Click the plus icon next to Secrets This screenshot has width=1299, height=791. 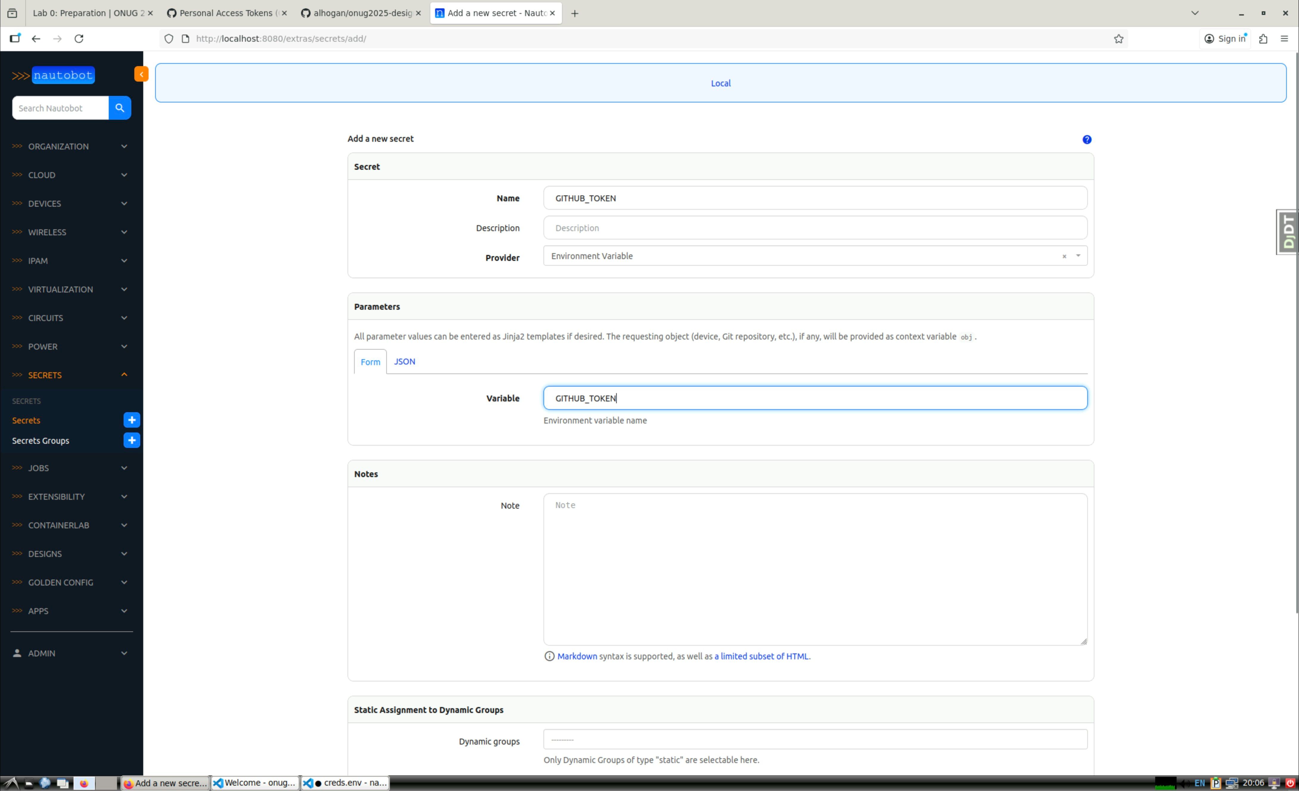pos(132,420)
